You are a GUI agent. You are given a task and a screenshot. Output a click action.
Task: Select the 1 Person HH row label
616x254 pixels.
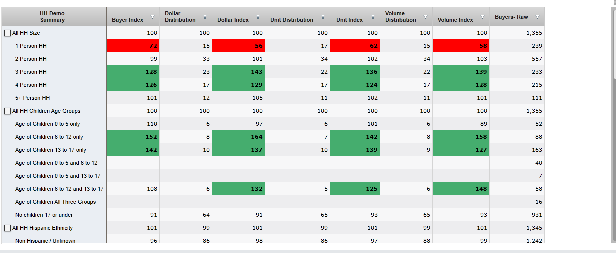pyautogui.click(x=31, y=46)
